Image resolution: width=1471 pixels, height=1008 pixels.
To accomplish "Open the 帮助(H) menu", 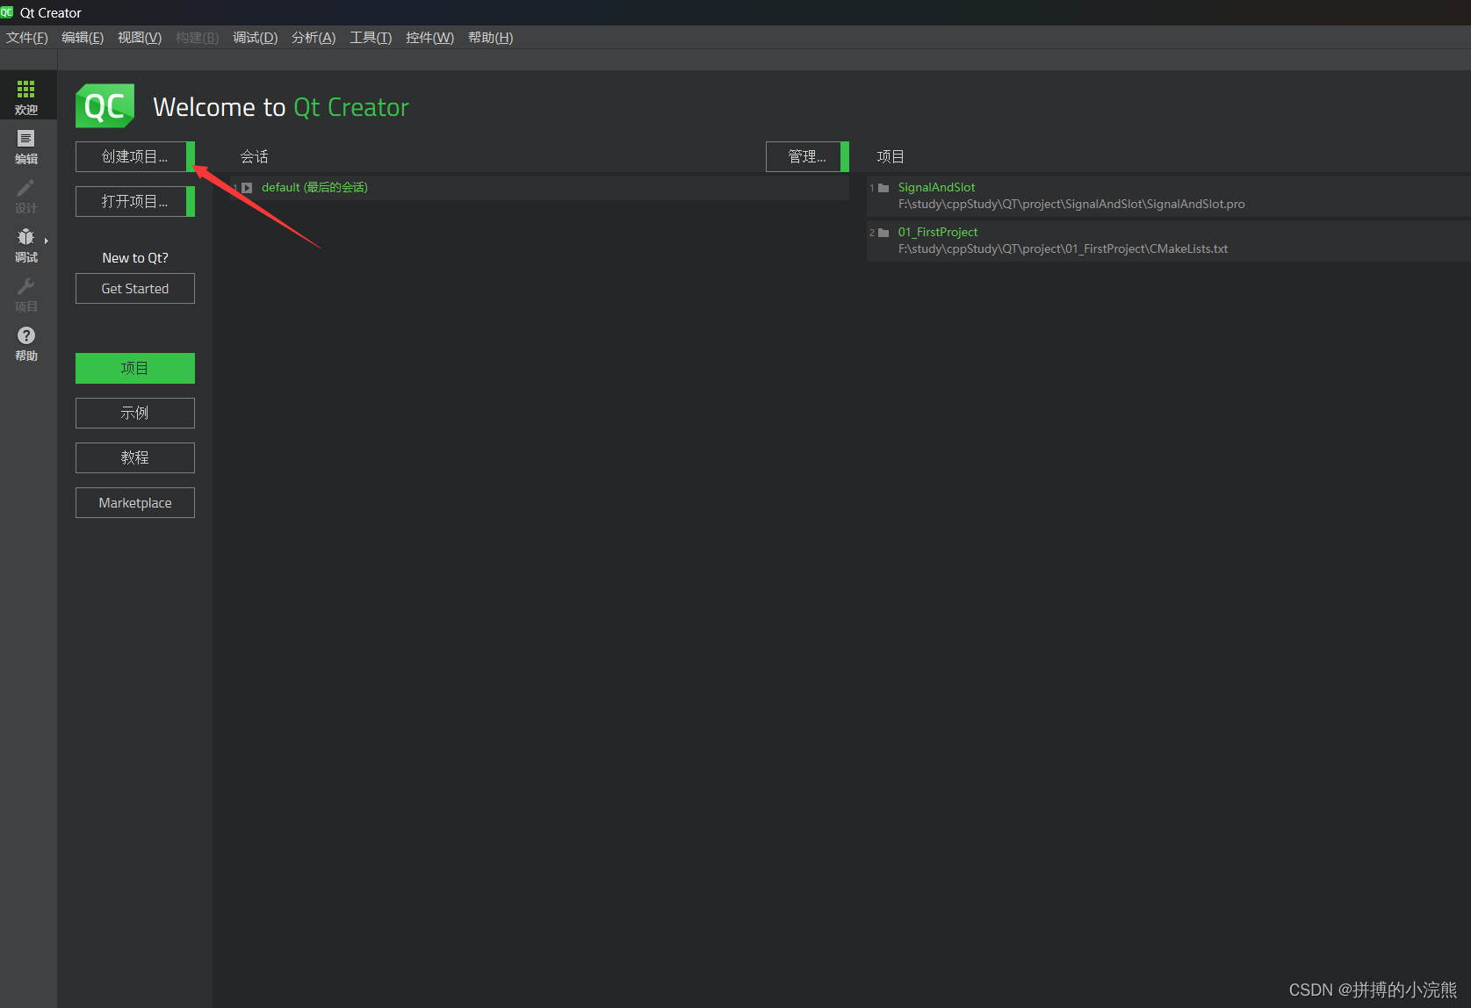I will click(491, 37).
